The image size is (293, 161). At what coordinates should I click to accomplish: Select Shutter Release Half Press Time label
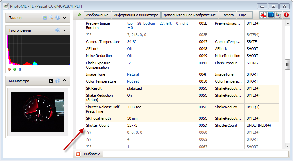point(103,109)
